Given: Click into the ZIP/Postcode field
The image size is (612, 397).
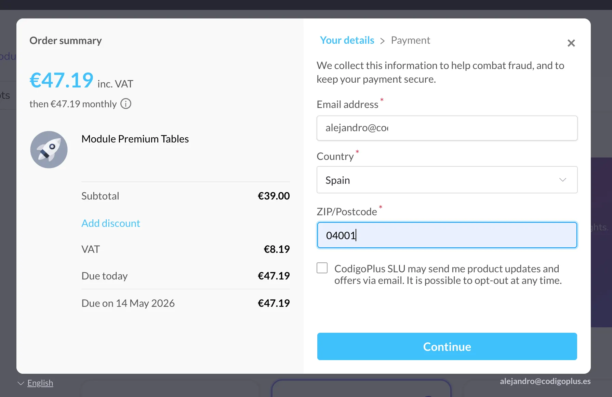Looking at the screenshot, I should [x=447, y=235].
